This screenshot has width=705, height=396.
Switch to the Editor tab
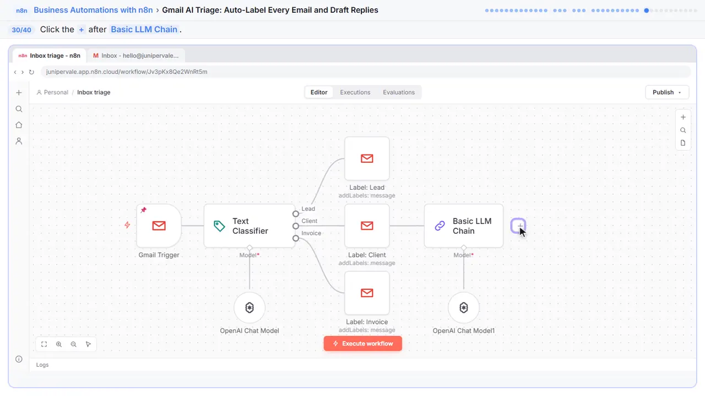[x=319, y=92]
